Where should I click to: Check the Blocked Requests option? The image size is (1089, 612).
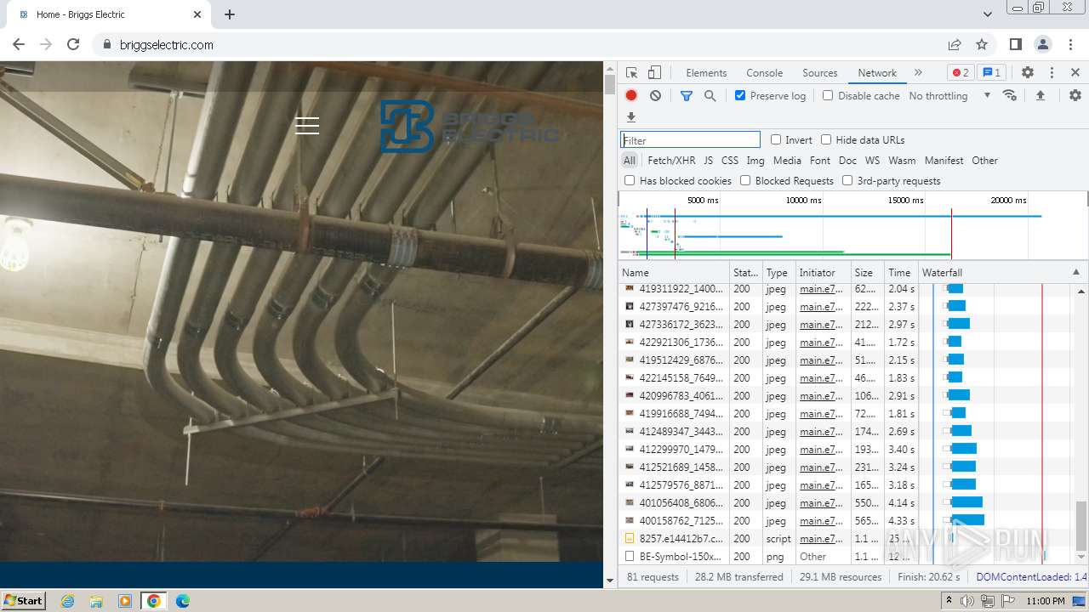(745, 180)
